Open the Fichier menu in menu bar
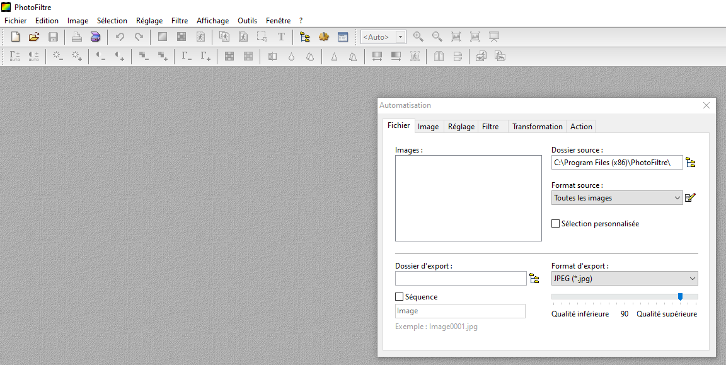This screenshot has height=365, width=726. tap(16, 21)
